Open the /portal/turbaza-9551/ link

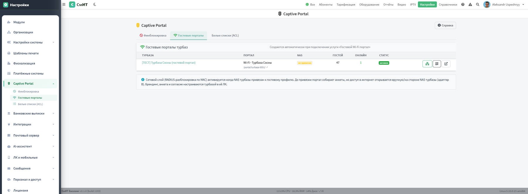click(255, 67)
